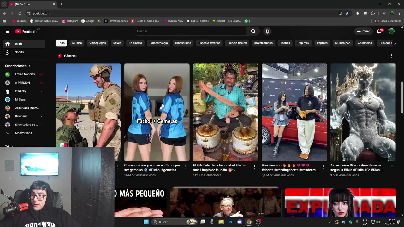Viewport: 404px width, 227px height.
Task: Open options for El Estofado short
Action: [x=254, y=167]
